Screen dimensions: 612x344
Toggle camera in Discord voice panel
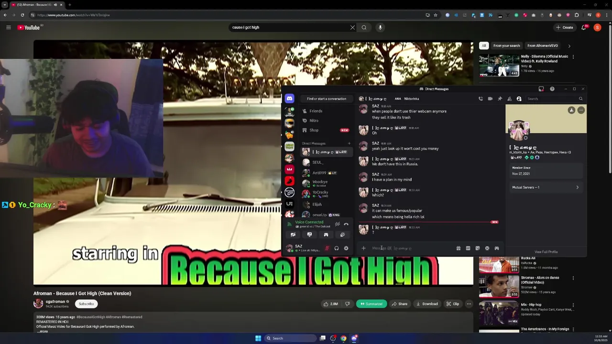(x=293, y=235)
